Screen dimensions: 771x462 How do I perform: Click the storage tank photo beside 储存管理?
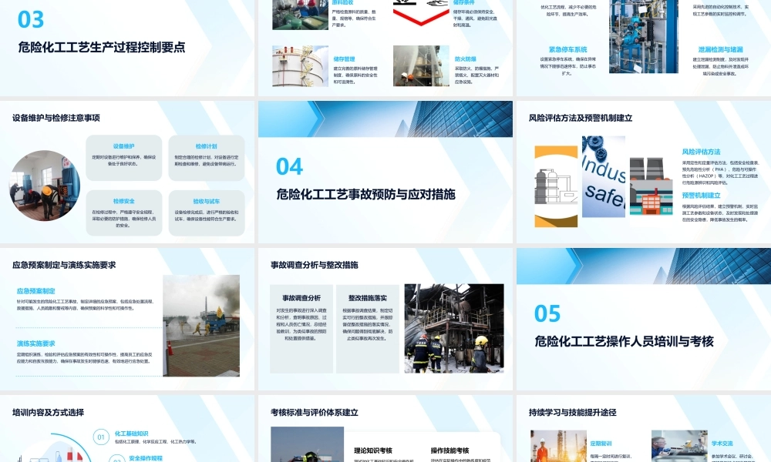301,66
